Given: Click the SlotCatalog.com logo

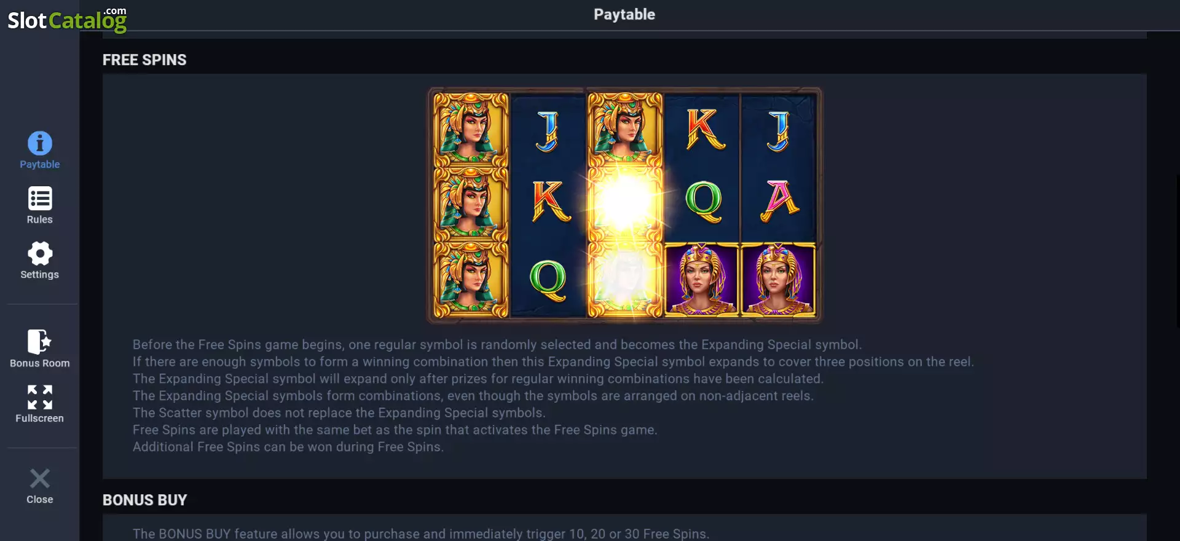Looking at the screenshot, I should pyautogui.click(x=67, y=20).
